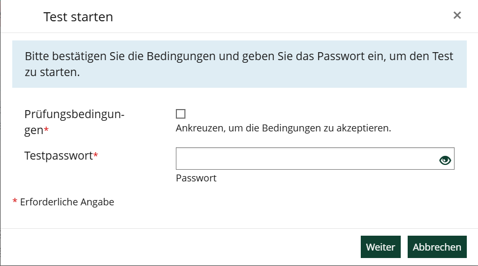
Task: Click the red asterisk beside Testpasswort
Action: tap(96, 156)
